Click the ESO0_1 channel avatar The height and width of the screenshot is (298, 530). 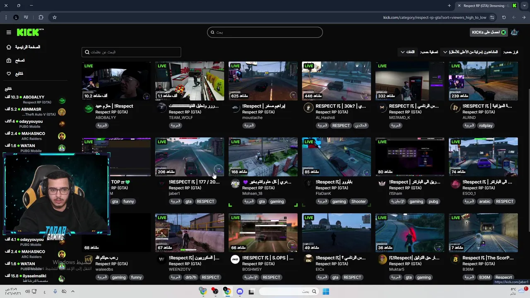click(455, 184)
